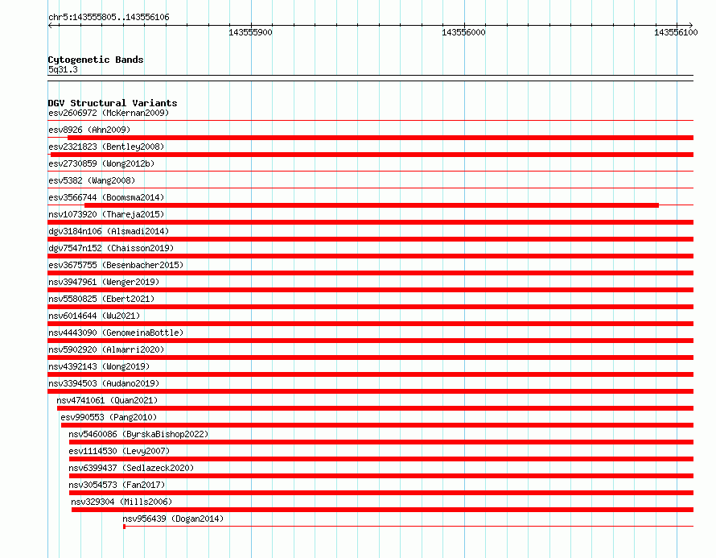This screenshot has width=716, height=558.
Task: Click the red bar under dgv7547n152 (Chaisson2019)
Action: coord(370,256)
